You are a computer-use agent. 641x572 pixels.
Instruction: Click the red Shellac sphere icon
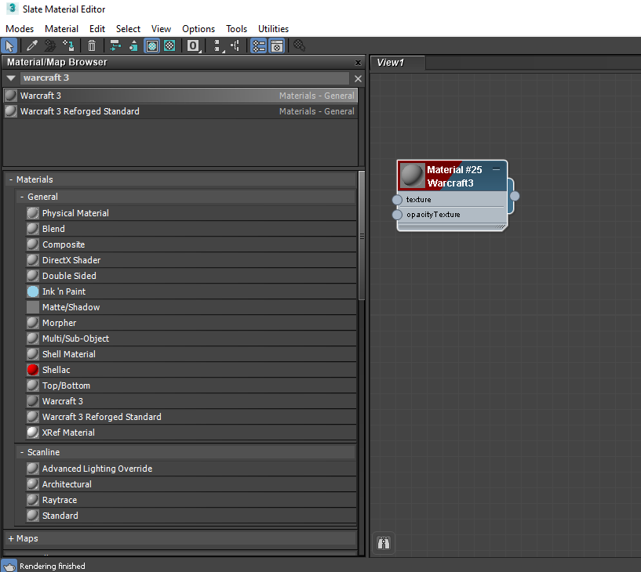(x=33, y=370)
